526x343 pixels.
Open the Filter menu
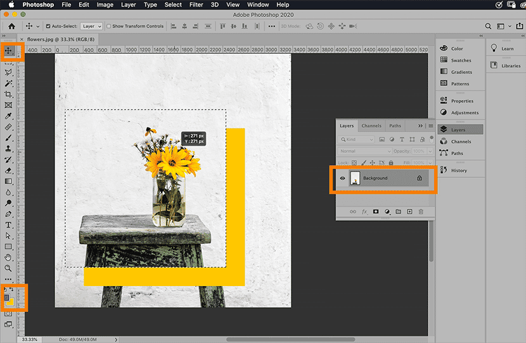(x=196, y=4)
